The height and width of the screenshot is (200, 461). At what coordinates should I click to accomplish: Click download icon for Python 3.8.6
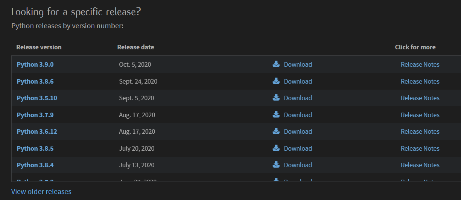coord(276,81)
